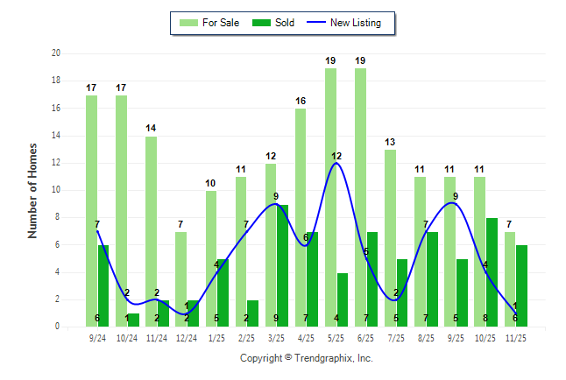The height and width of the screenshot is (380, 566).
Task: Click the Number of Homes axis title
Action: 33,190
